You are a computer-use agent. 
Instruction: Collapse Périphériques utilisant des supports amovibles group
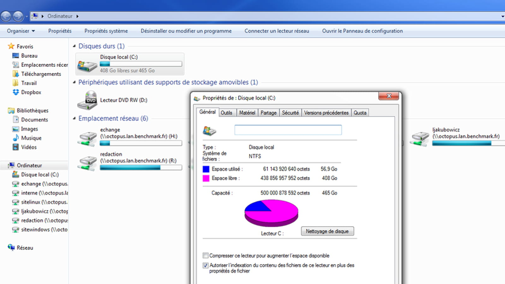pos(74,82)
